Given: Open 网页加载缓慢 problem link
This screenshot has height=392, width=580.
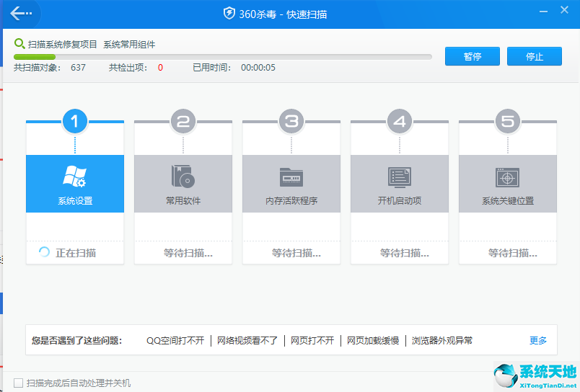Looking at the screenshot, I should [373, 340].
